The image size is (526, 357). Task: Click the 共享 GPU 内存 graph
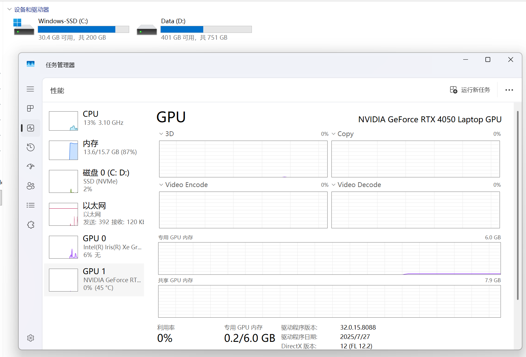(330, 301)
